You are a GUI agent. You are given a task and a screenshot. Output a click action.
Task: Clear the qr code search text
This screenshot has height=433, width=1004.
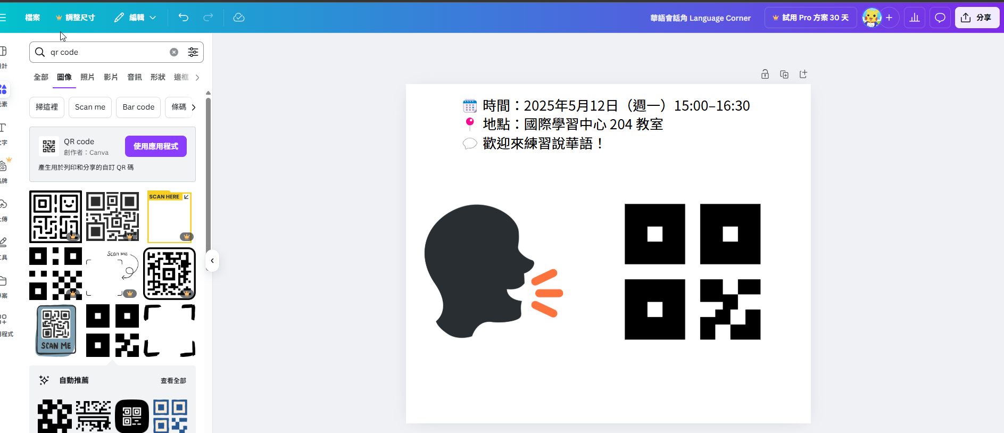(174, 52)
